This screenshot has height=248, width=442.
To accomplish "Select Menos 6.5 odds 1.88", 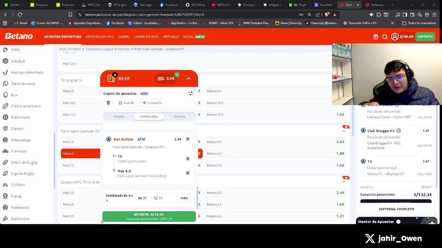I will [275, 154].
